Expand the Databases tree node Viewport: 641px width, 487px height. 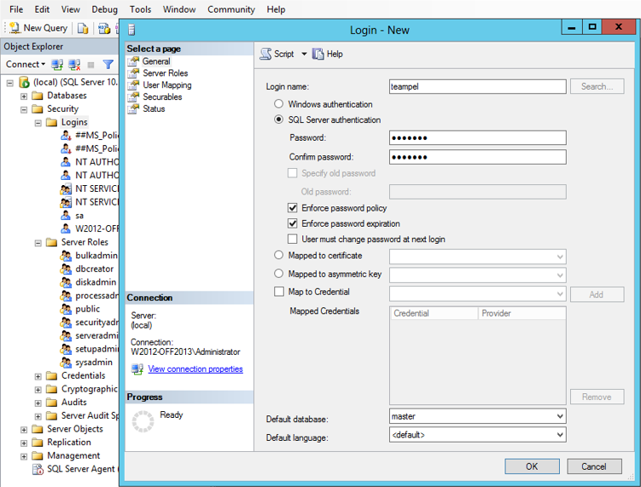pyautogui.click(x=24, y=96)
